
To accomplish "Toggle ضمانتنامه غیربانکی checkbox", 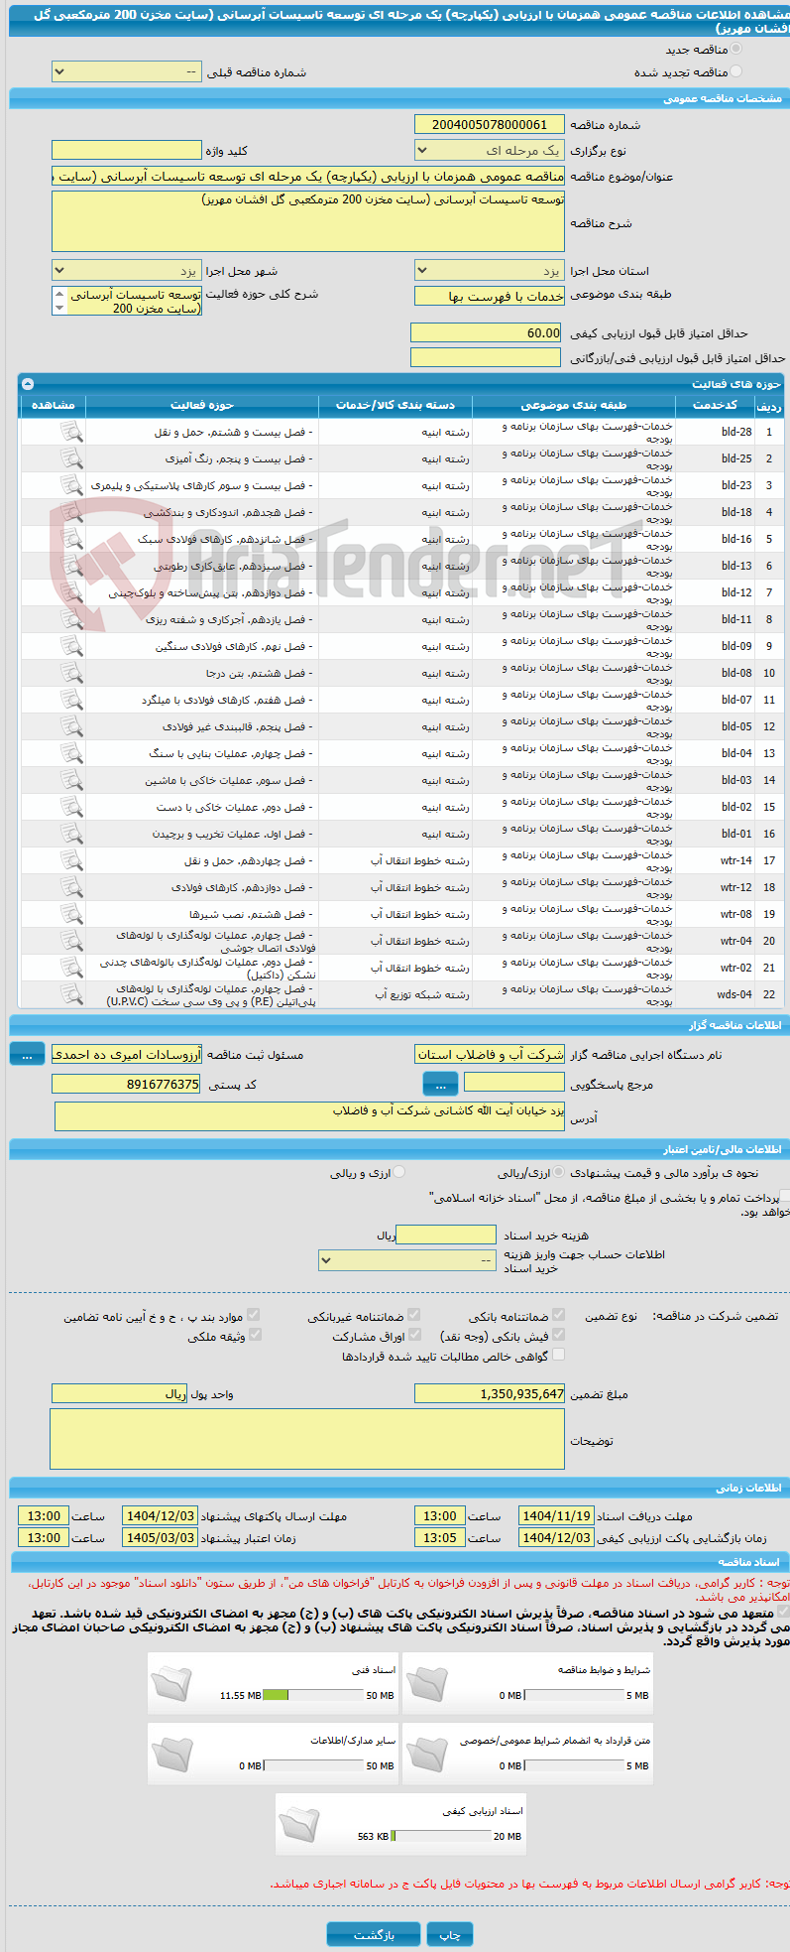I will tap(413, 1316).
